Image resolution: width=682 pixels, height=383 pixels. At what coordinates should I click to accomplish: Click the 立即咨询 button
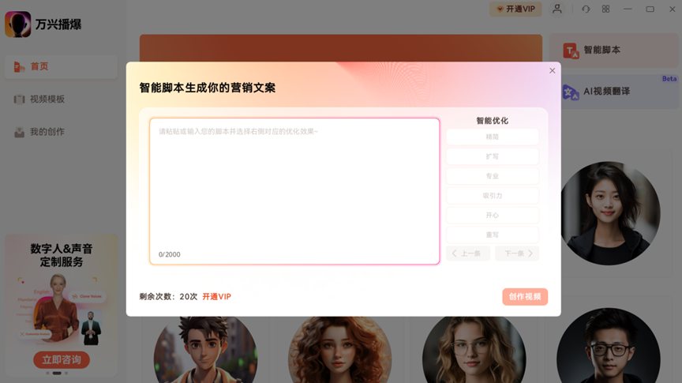pyautogui.click(x=62, y=360)
